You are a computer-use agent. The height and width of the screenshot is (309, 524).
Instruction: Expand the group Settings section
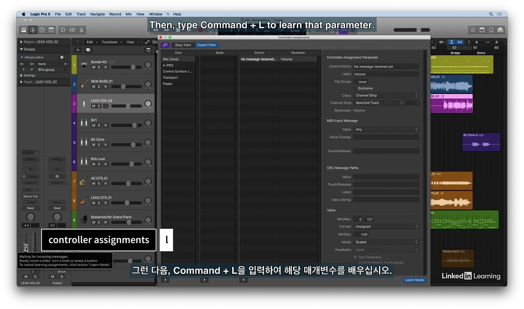click(21, 75)
